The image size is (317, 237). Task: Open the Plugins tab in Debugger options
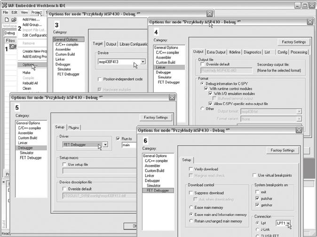click(x=73, y=128)
